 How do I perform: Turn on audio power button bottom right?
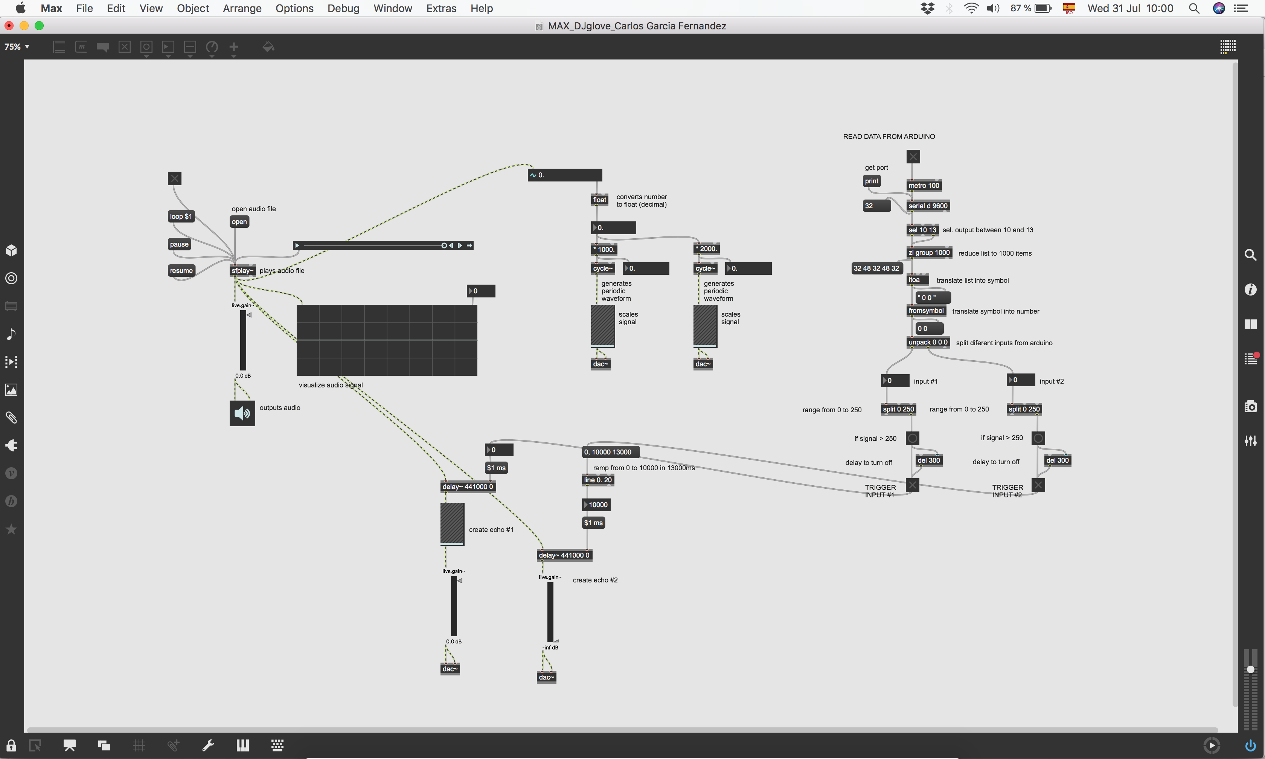click(x=1250, y=745)
